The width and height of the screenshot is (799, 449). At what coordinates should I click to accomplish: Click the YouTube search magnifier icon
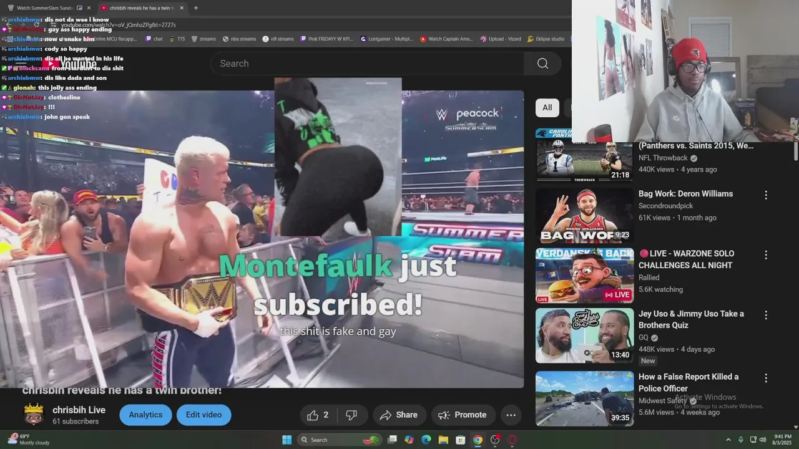542,64
